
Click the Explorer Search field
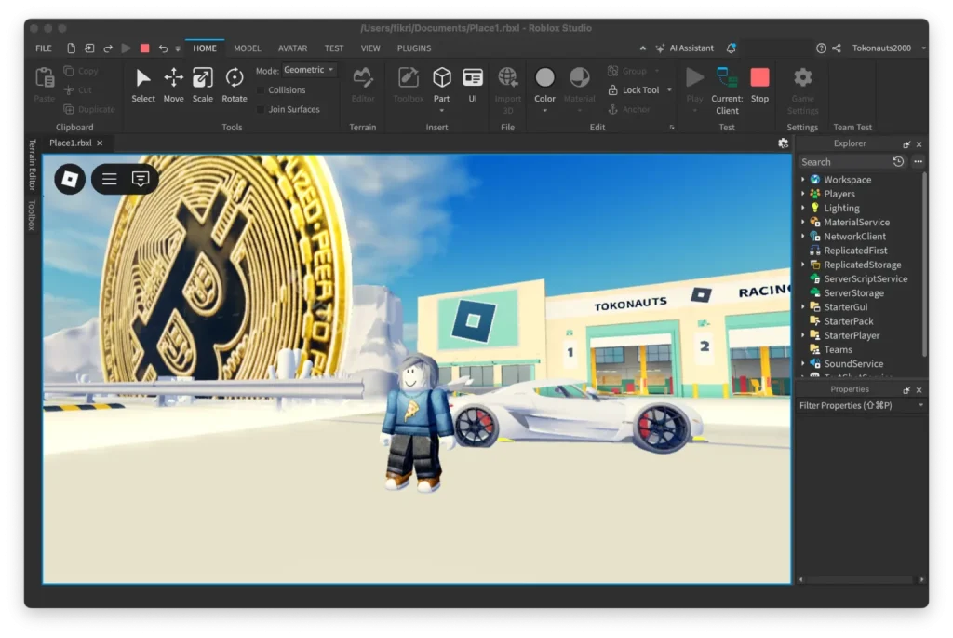pos(843,162)
